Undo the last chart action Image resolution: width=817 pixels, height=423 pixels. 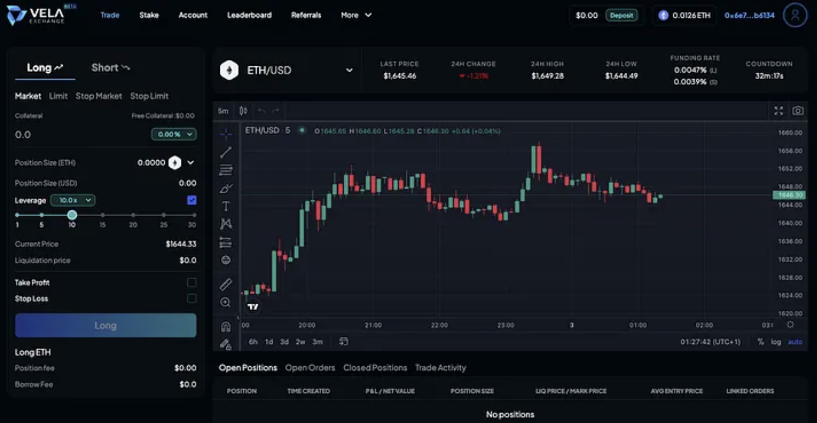(261, 110)
